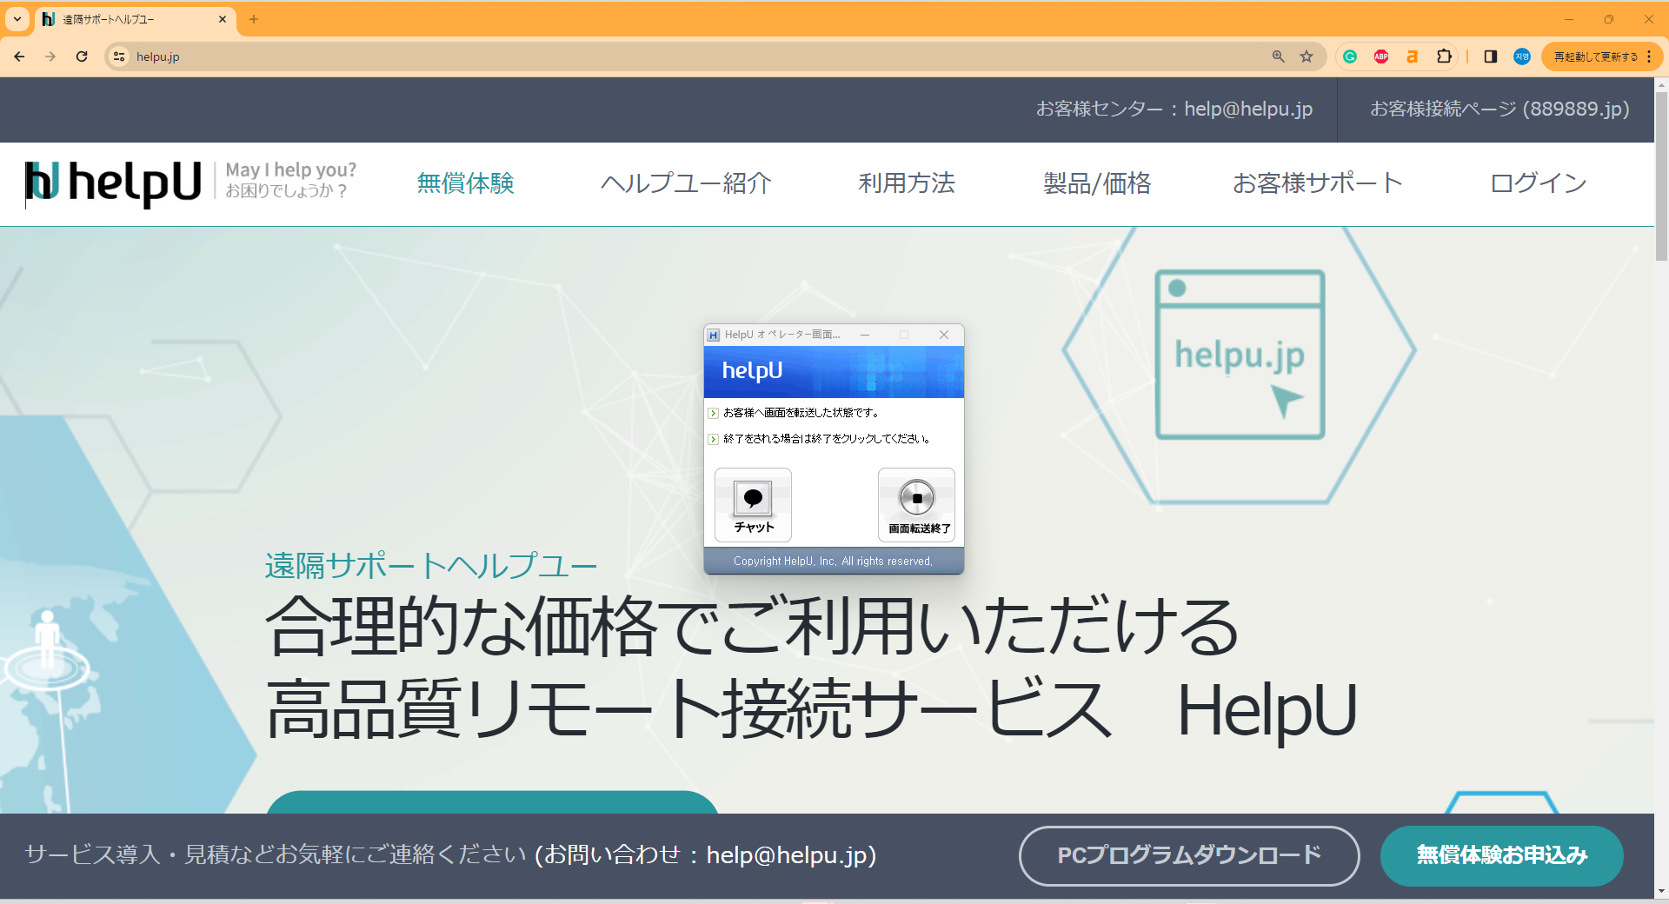Open site information icon in address bar
The height and width of the screenshot is (904, 1669).
coord(119,56)
